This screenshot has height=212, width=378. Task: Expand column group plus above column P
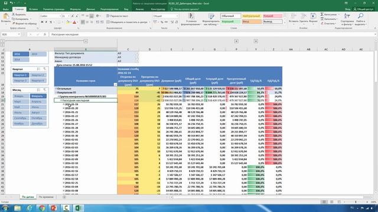pyautogui.click(x=236, y=41)
